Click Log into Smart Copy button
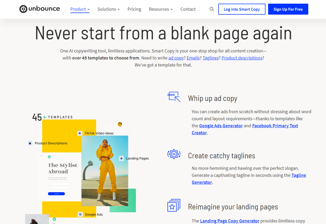Viewport: 326px width, 224px height. pos(242,9)
